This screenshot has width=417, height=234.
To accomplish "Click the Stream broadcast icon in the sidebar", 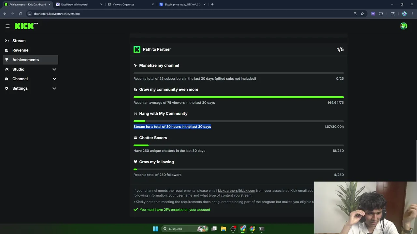I will point(7,41).
